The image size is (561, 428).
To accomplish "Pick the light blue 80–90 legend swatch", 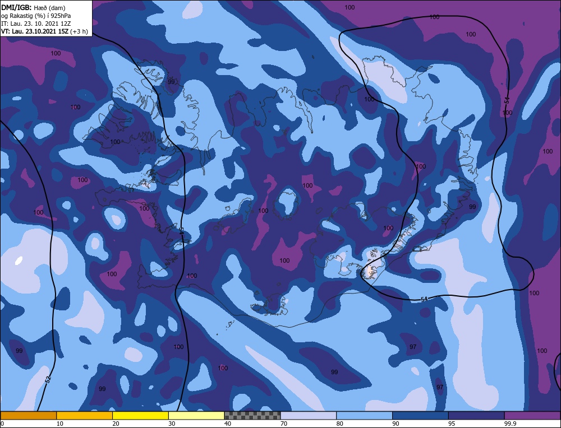I will pos(364,416).
